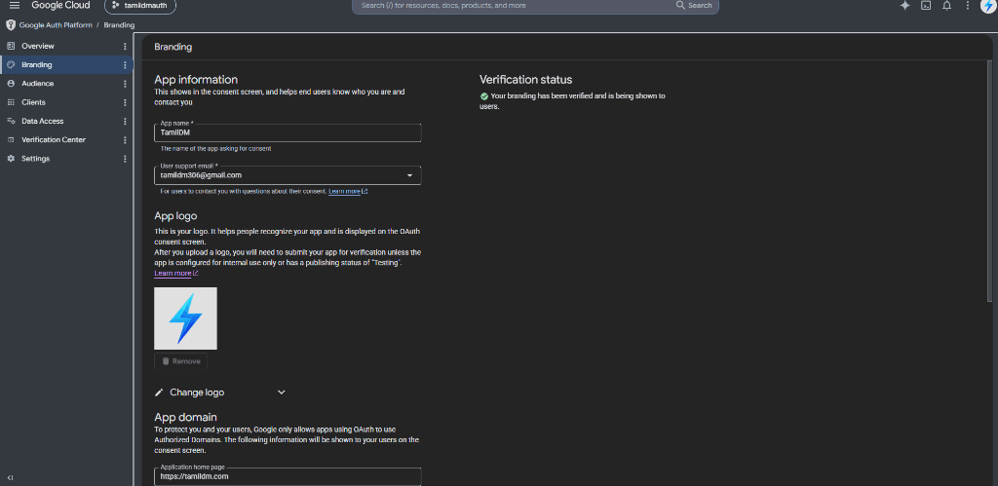The width and height of the screenshot is (998, 486).
Task: Click the Change logo pencil icon
Action: pos(159,393)
